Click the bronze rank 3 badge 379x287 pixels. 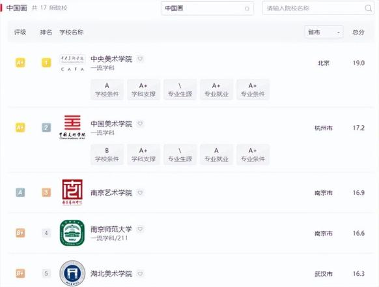coord(46,192)
